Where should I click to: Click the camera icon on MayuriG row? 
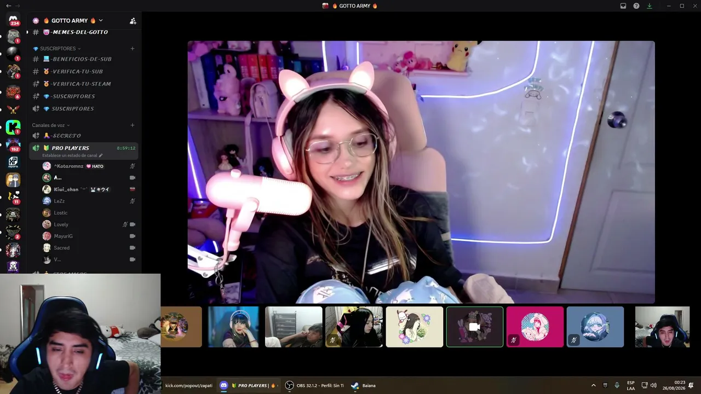tap(132, 236)
